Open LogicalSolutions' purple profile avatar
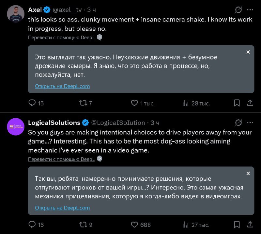The height and width of the screenshot is (234, 261). click(x=16, y=126)
